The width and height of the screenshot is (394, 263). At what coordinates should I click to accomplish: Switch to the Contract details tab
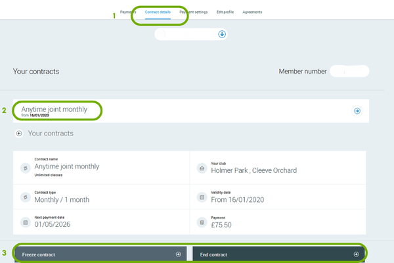click(x=158, y=12)
